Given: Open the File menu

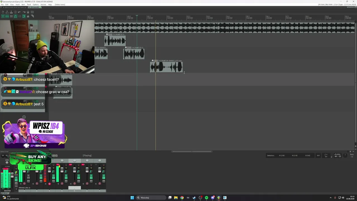Looking at the screenshot, I should [2, 4].
